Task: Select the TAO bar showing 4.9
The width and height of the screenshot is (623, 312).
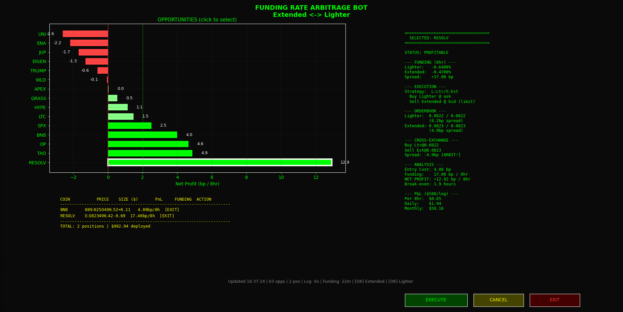Action: (x=150, y=153)
